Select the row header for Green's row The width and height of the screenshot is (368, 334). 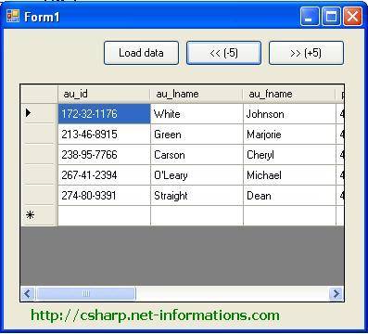[39, 134]
